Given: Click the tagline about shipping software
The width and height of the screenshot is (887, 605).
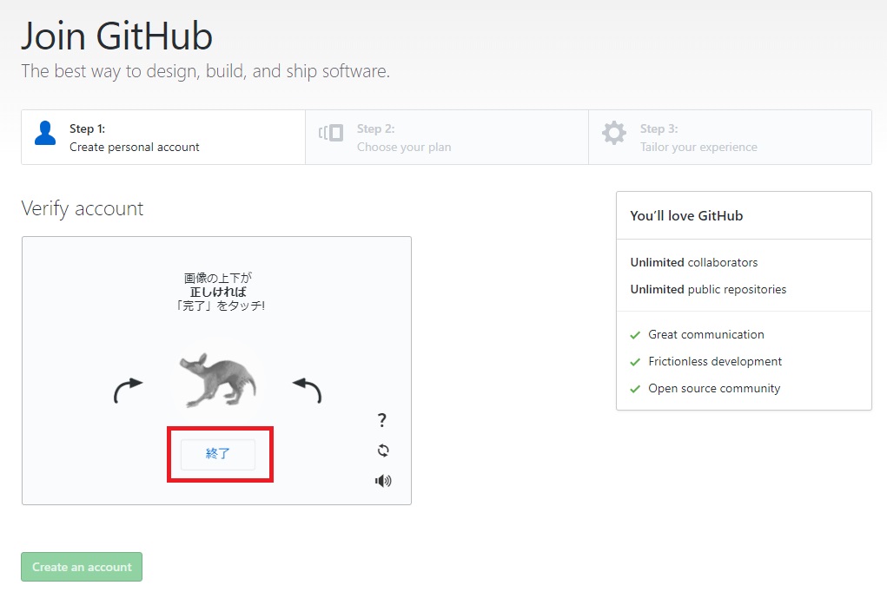Looking at the screenshot, I should click(205, 72).
